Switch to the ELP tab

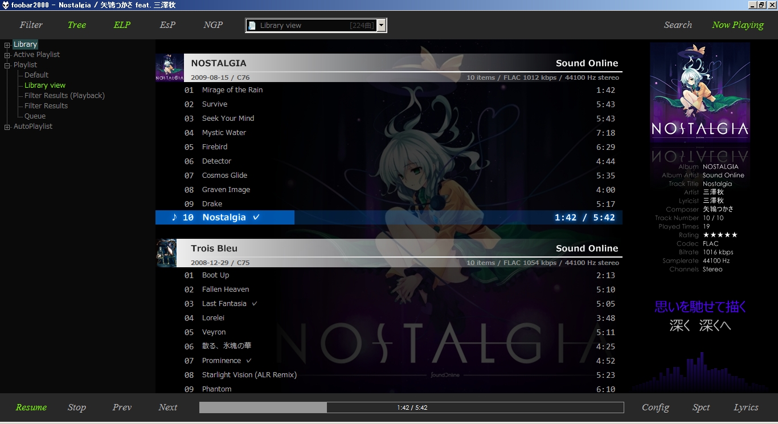click(x=122, y=25)
